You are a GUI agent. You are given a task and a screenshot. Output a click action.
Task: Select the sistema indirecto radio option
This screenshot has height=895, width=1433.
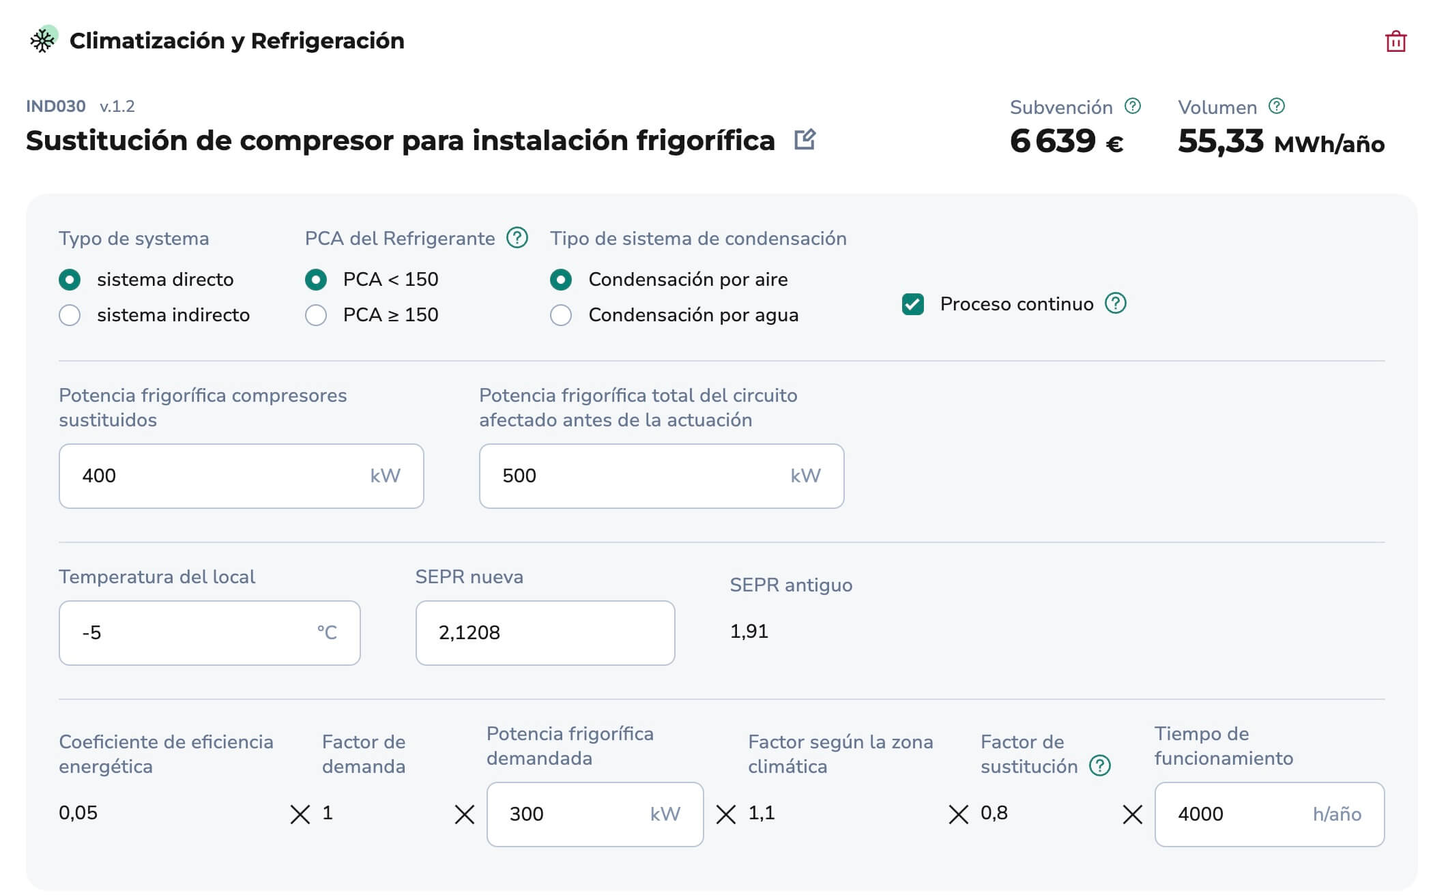point(70,315)
